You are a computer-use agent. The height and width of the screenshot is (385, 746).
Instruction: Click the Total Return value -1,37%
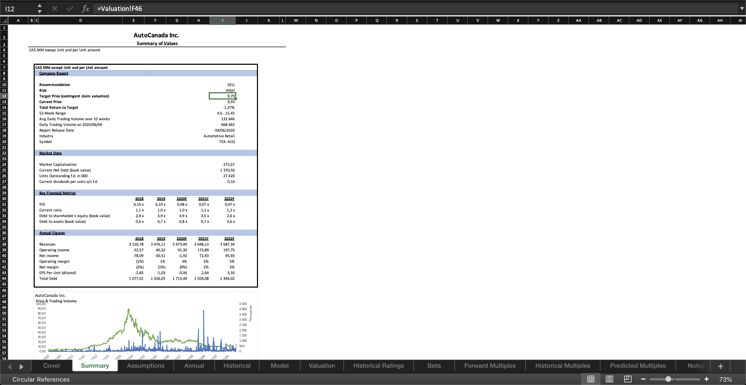click(229, 108)
